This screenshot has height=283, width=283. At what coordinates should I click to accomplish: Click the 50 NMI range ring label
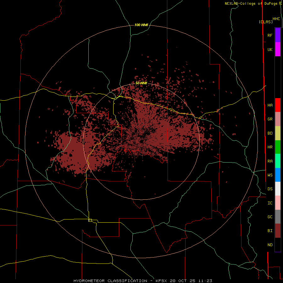coord(141,83)
